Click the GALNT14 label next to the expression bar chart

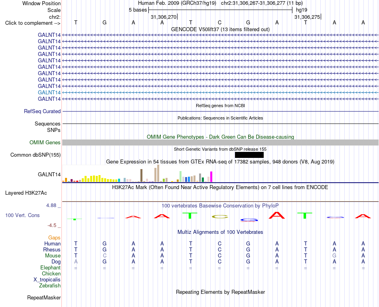click(x=49, y=175)
